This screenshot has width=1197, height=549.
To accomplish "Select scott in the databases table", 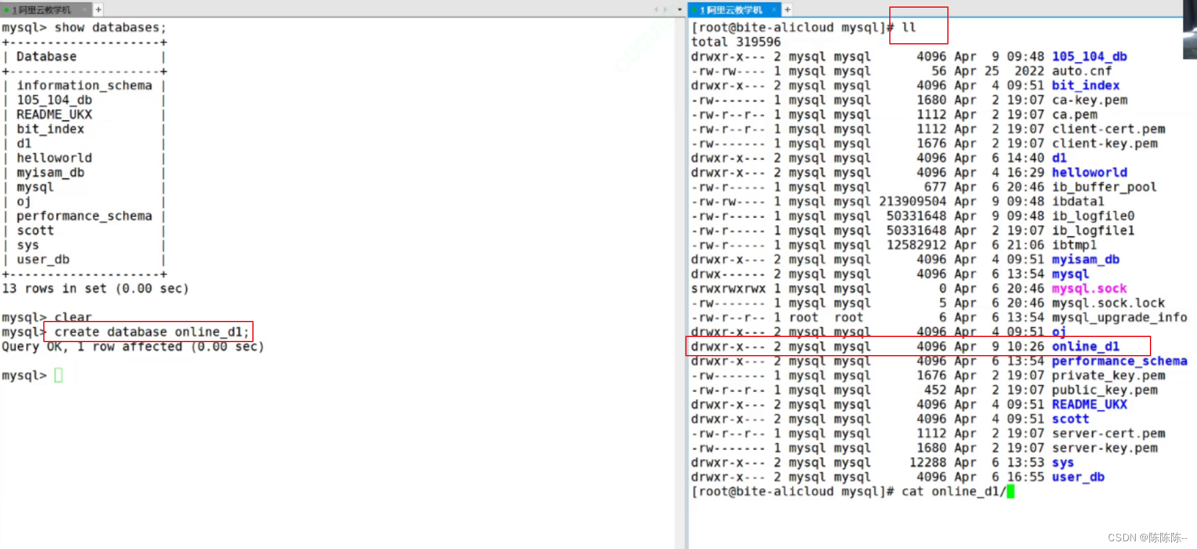I will (35, 231).
